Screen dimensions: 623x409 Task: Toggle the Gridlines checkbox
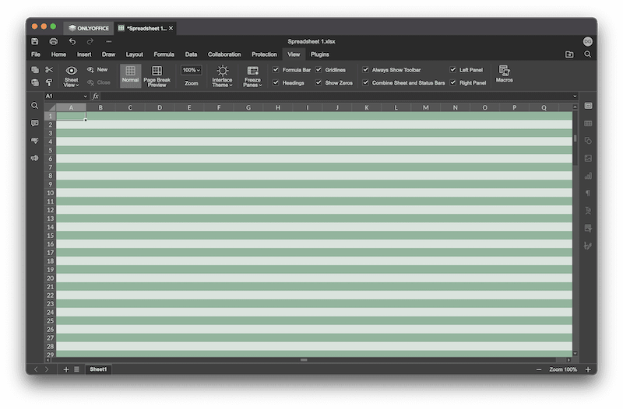(319, 70)
